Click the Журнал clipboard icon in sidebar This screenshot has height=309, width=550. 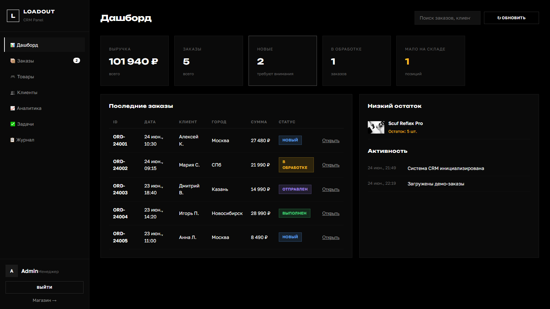(x=12, y=140)
